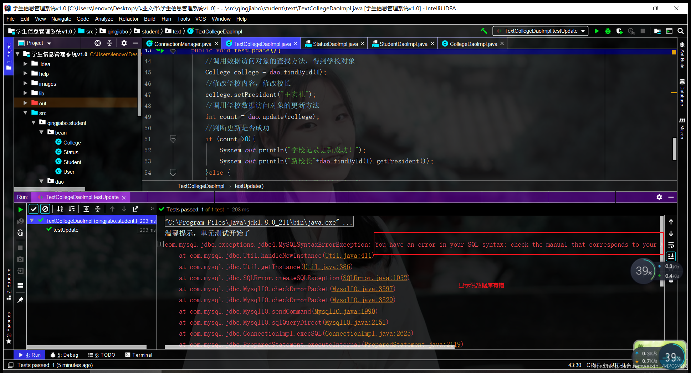Click the Search Everywhere magnifier icon
Screen dimensions: 691x373
pyautogui.click(x=681, y=31)
